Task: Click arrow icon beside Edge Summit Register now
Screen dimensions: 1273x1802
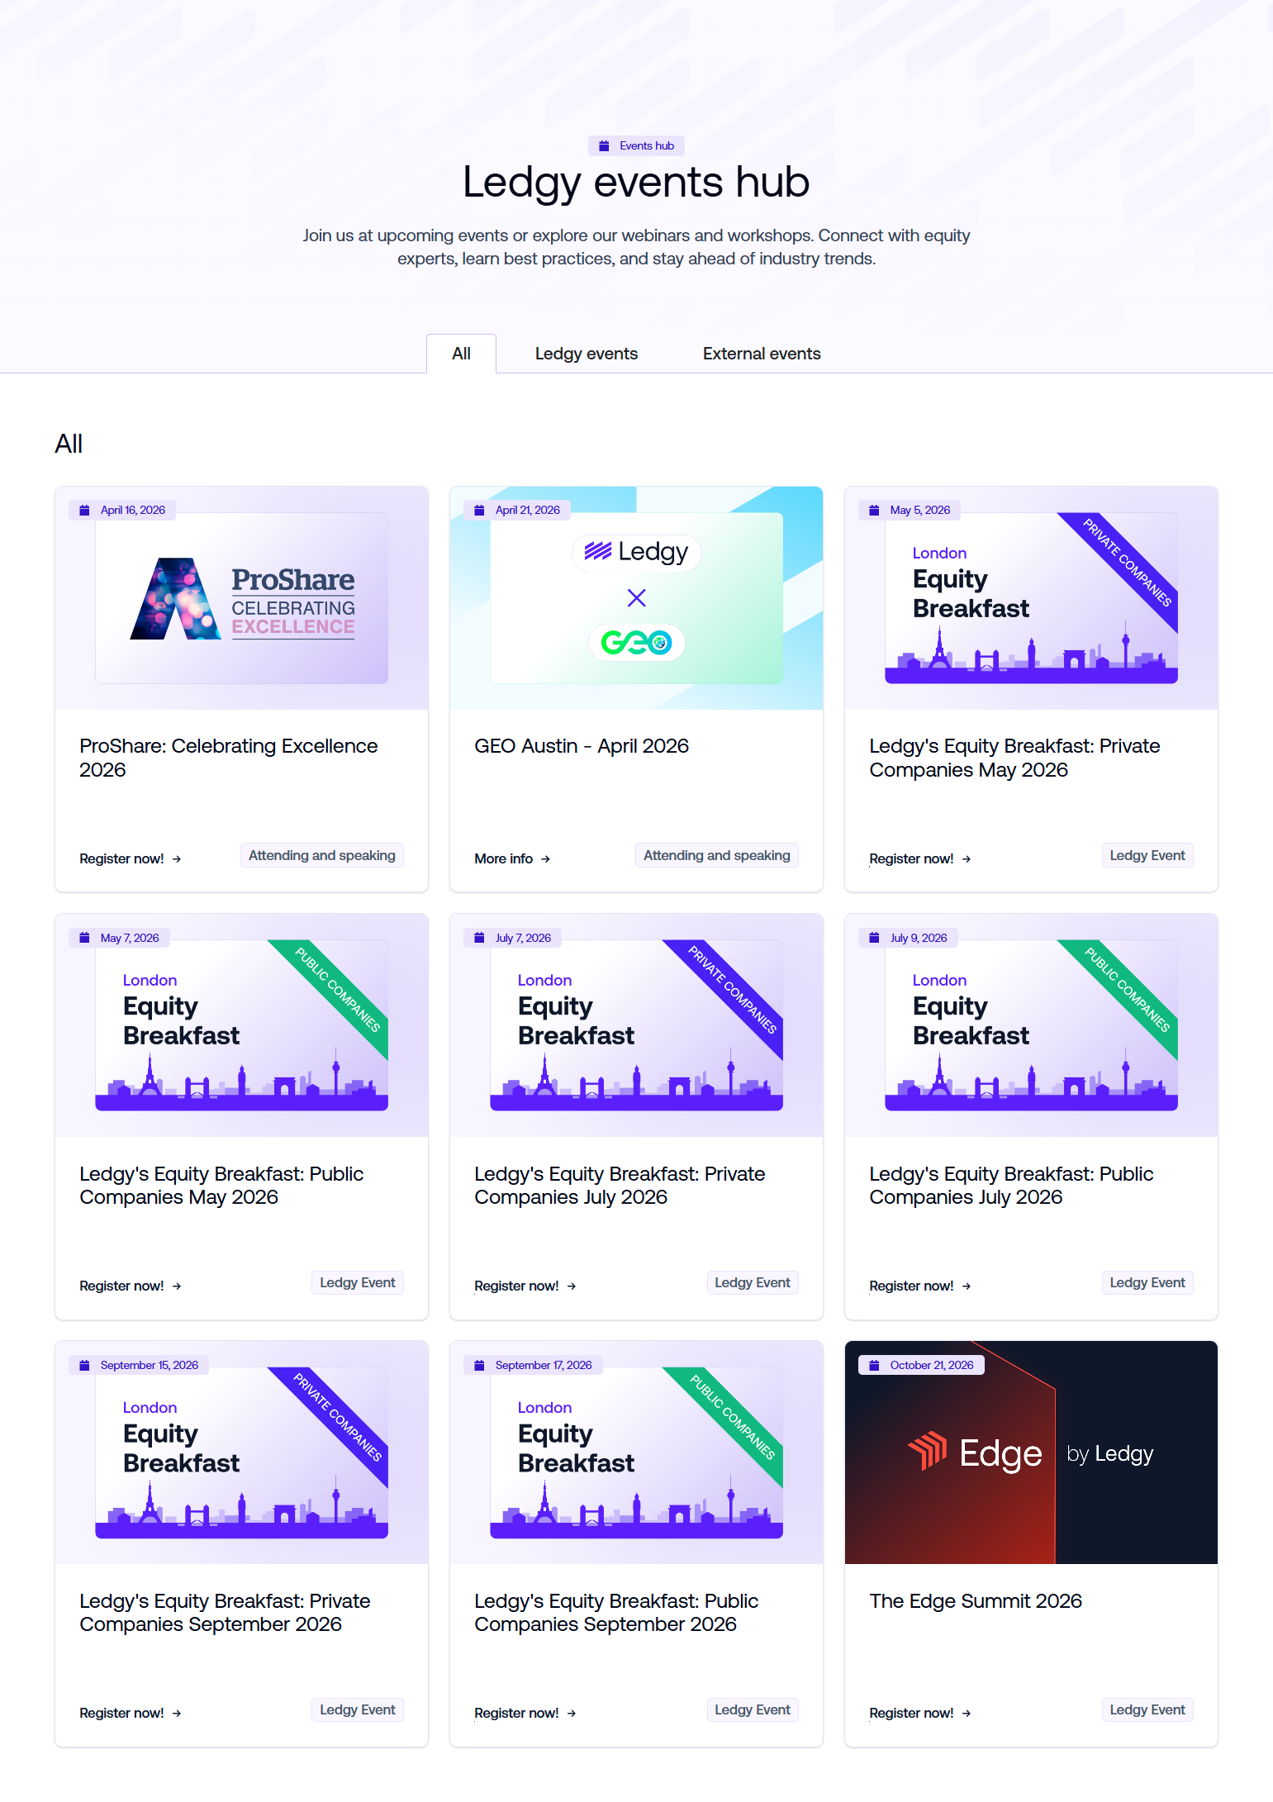Action: click(x=967, y=1714)
